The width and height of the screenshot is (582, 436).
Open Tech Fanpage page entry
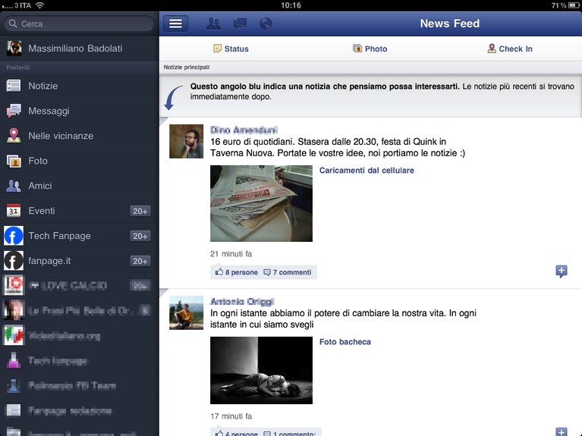[x=80, y=236]
